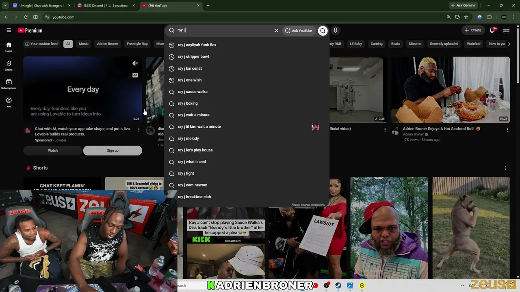Screen dimensions: 520x292
Task: Open 'Your custom feed' chip
Action: (41, 44)
